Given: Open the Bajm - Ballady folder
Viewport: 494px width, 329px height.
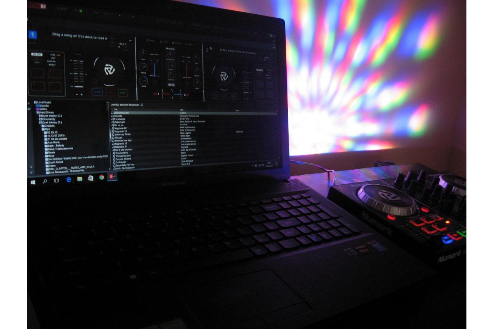Looking at the screenshot, I should (54, 146).
